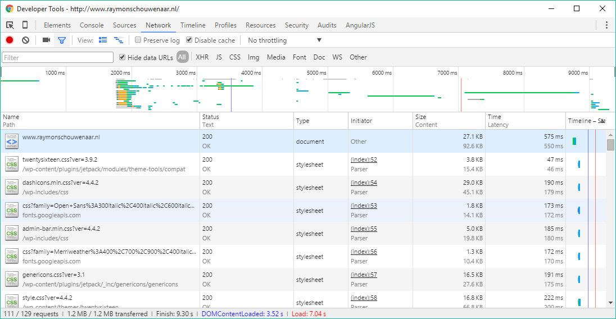This screenshot has width=616, height=319.
Task: Open initiator link (index):56
Action: pos(364,252)
